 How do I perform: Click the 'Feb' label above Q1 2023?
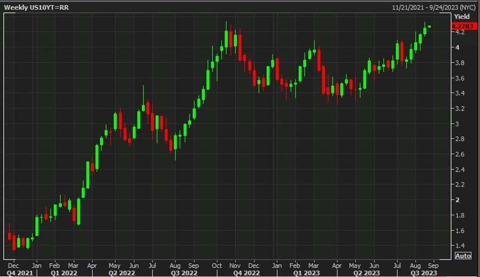point(295,265)
